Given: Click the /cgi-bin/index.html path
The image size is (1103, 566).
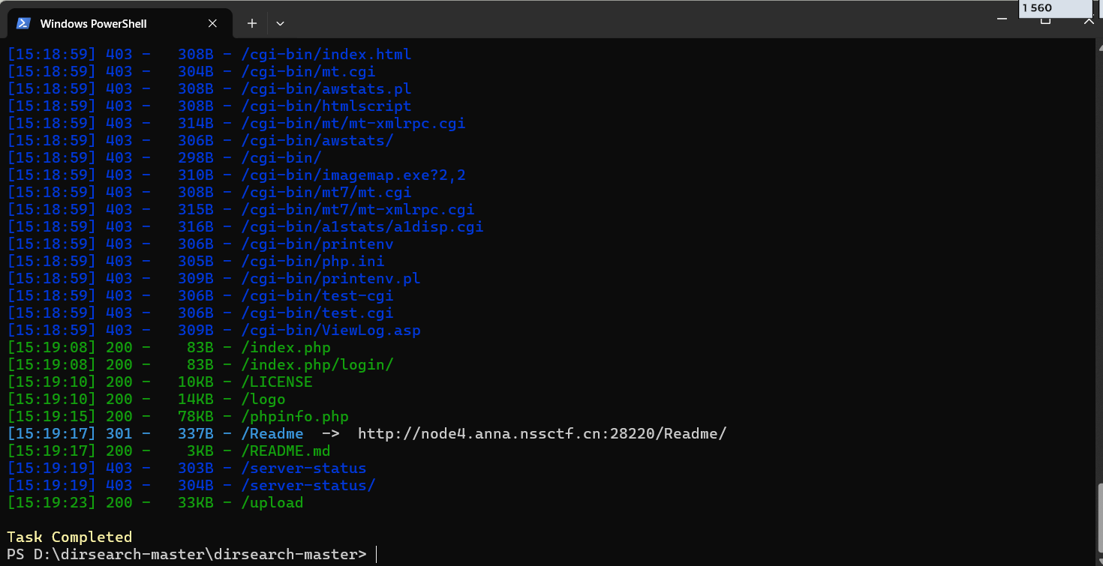Looking at the screenshot, I should click(326, 55).
